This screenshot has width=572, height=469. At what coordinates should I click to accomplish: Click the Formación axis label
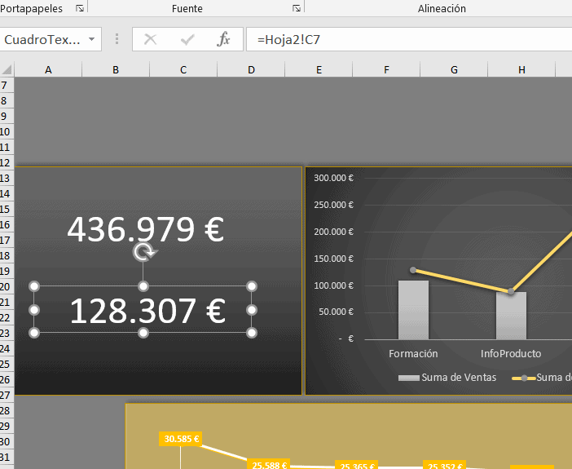[413, 353]
